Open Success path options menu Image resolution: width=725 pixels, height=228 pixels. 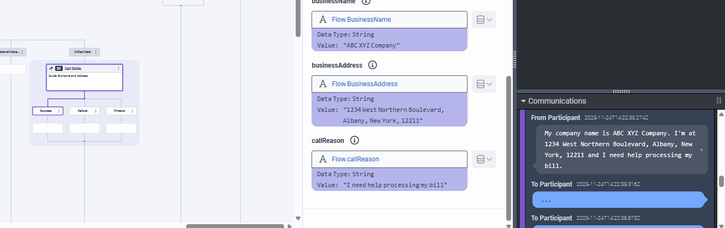tap(59, 111)
